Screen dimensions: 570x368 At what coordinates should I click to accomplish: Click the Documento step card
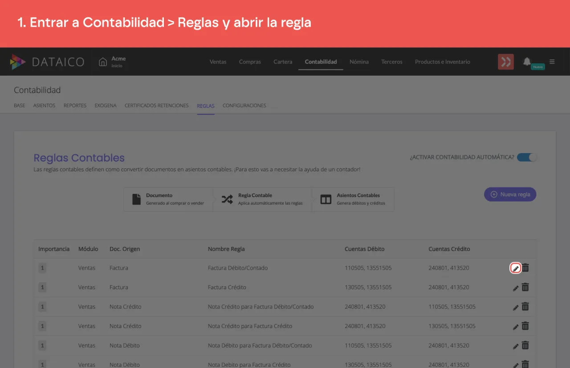point(168,199)
